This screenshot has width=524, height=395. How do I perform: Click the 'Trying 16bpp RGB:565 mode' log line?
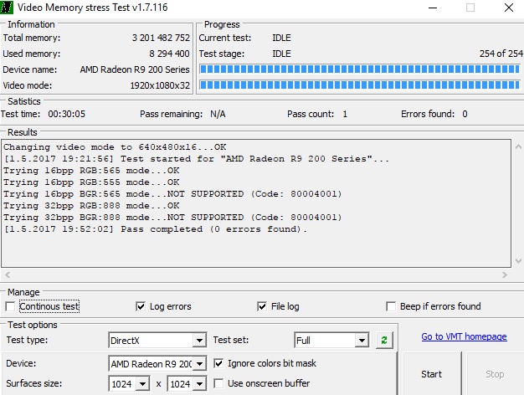point(91,171)
